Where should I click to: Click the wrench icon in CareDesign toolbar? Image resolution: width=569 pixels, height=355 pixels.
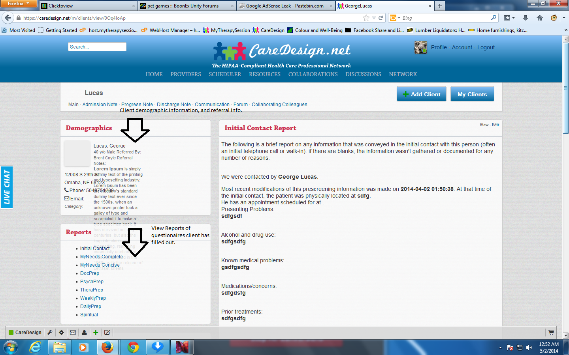point(50,333)
